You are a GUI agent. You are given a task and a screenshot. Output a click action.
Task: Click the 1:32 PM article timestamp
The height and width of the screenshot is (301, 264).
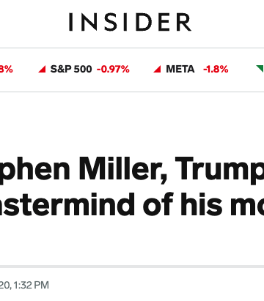click(32, 285)
